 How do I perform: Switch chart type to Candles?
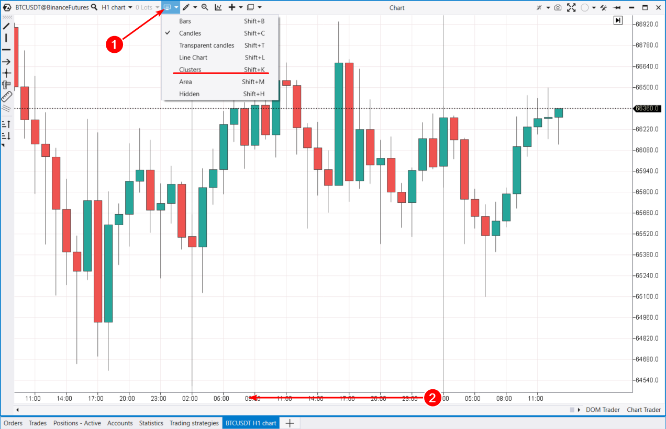(x=190, y=33)
